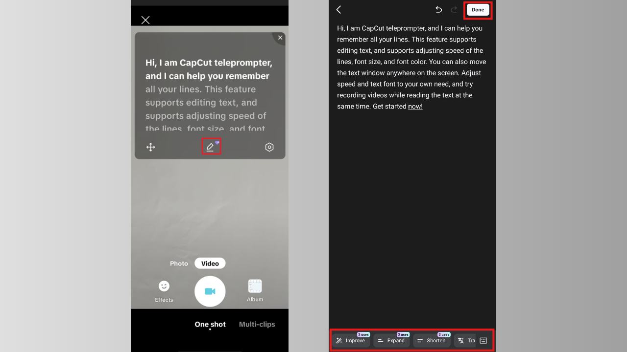Tap the move teleprompter window icon
Screen dimensions: 627x352
click(151, 147)
